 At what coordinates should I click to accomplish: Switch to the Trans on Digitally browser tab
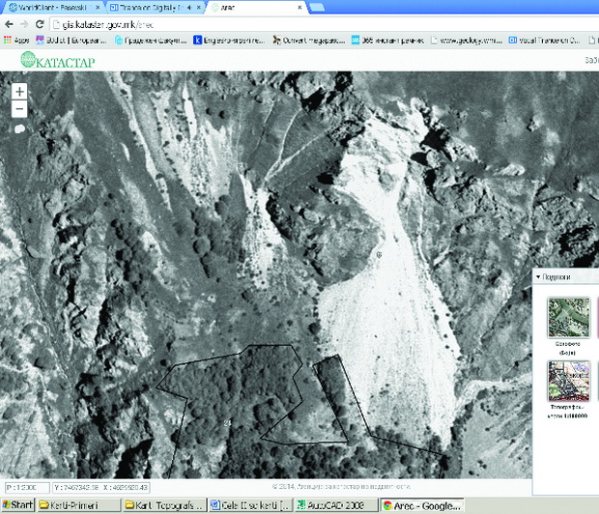pyautogui.click(x=151, y=8)
